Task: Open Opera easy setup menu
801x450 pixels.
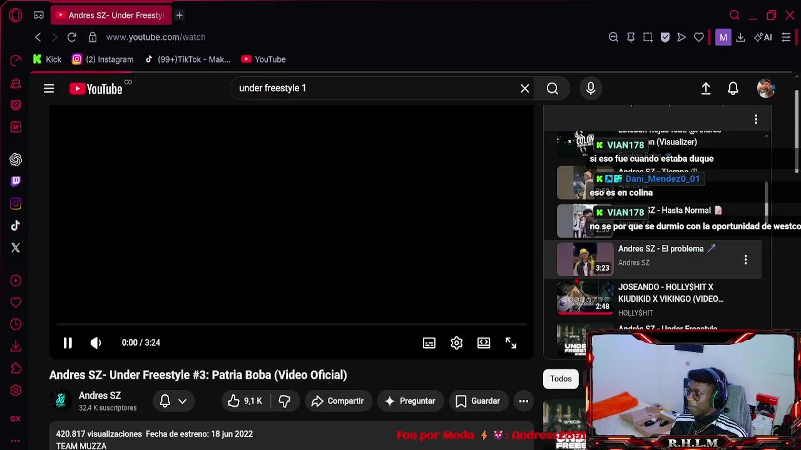Action: click(x=787, y=37)
